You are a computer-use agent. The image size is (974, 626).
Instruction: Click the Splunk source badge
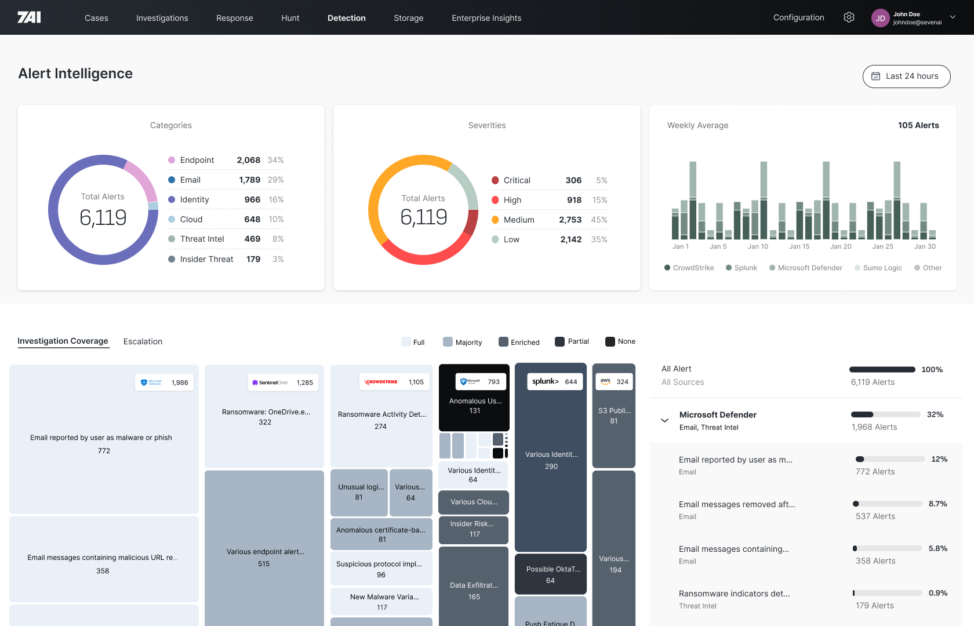(554, 381)
